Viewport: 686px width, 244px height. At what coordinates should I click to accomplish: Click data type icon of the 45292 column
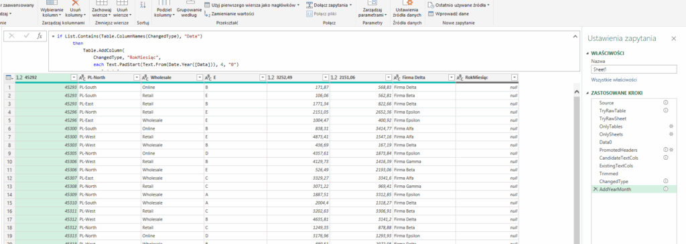(x=19, y=78)
